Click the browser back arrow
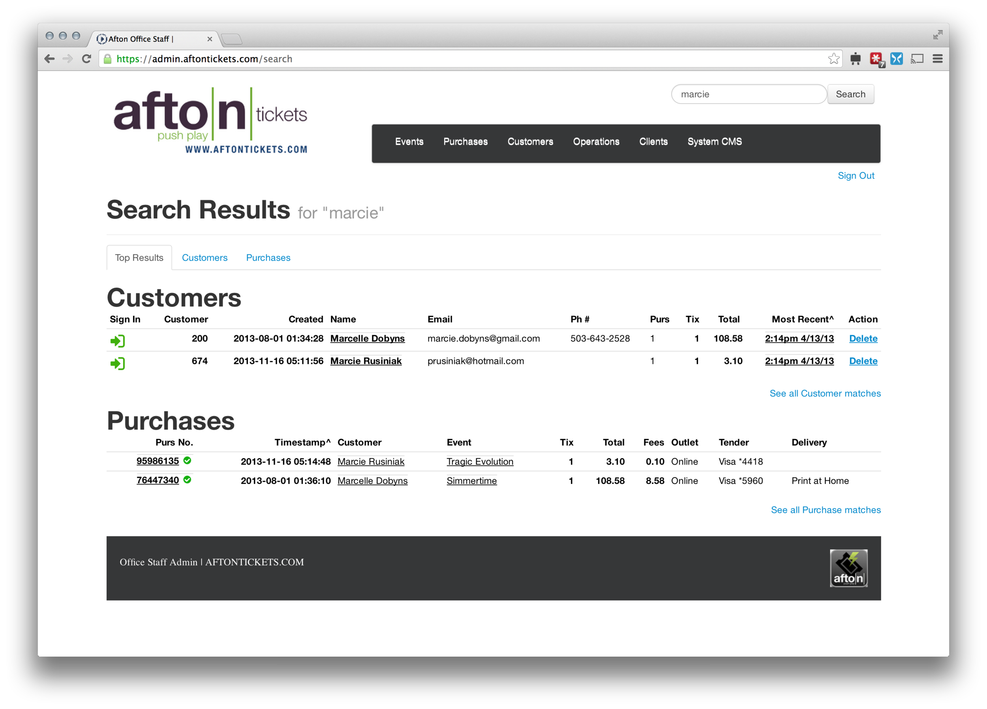The image size is (987, 709). [50, 59]
